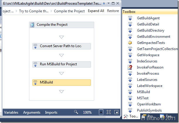Click Restore in the designer header

click(x=113, y=11)
